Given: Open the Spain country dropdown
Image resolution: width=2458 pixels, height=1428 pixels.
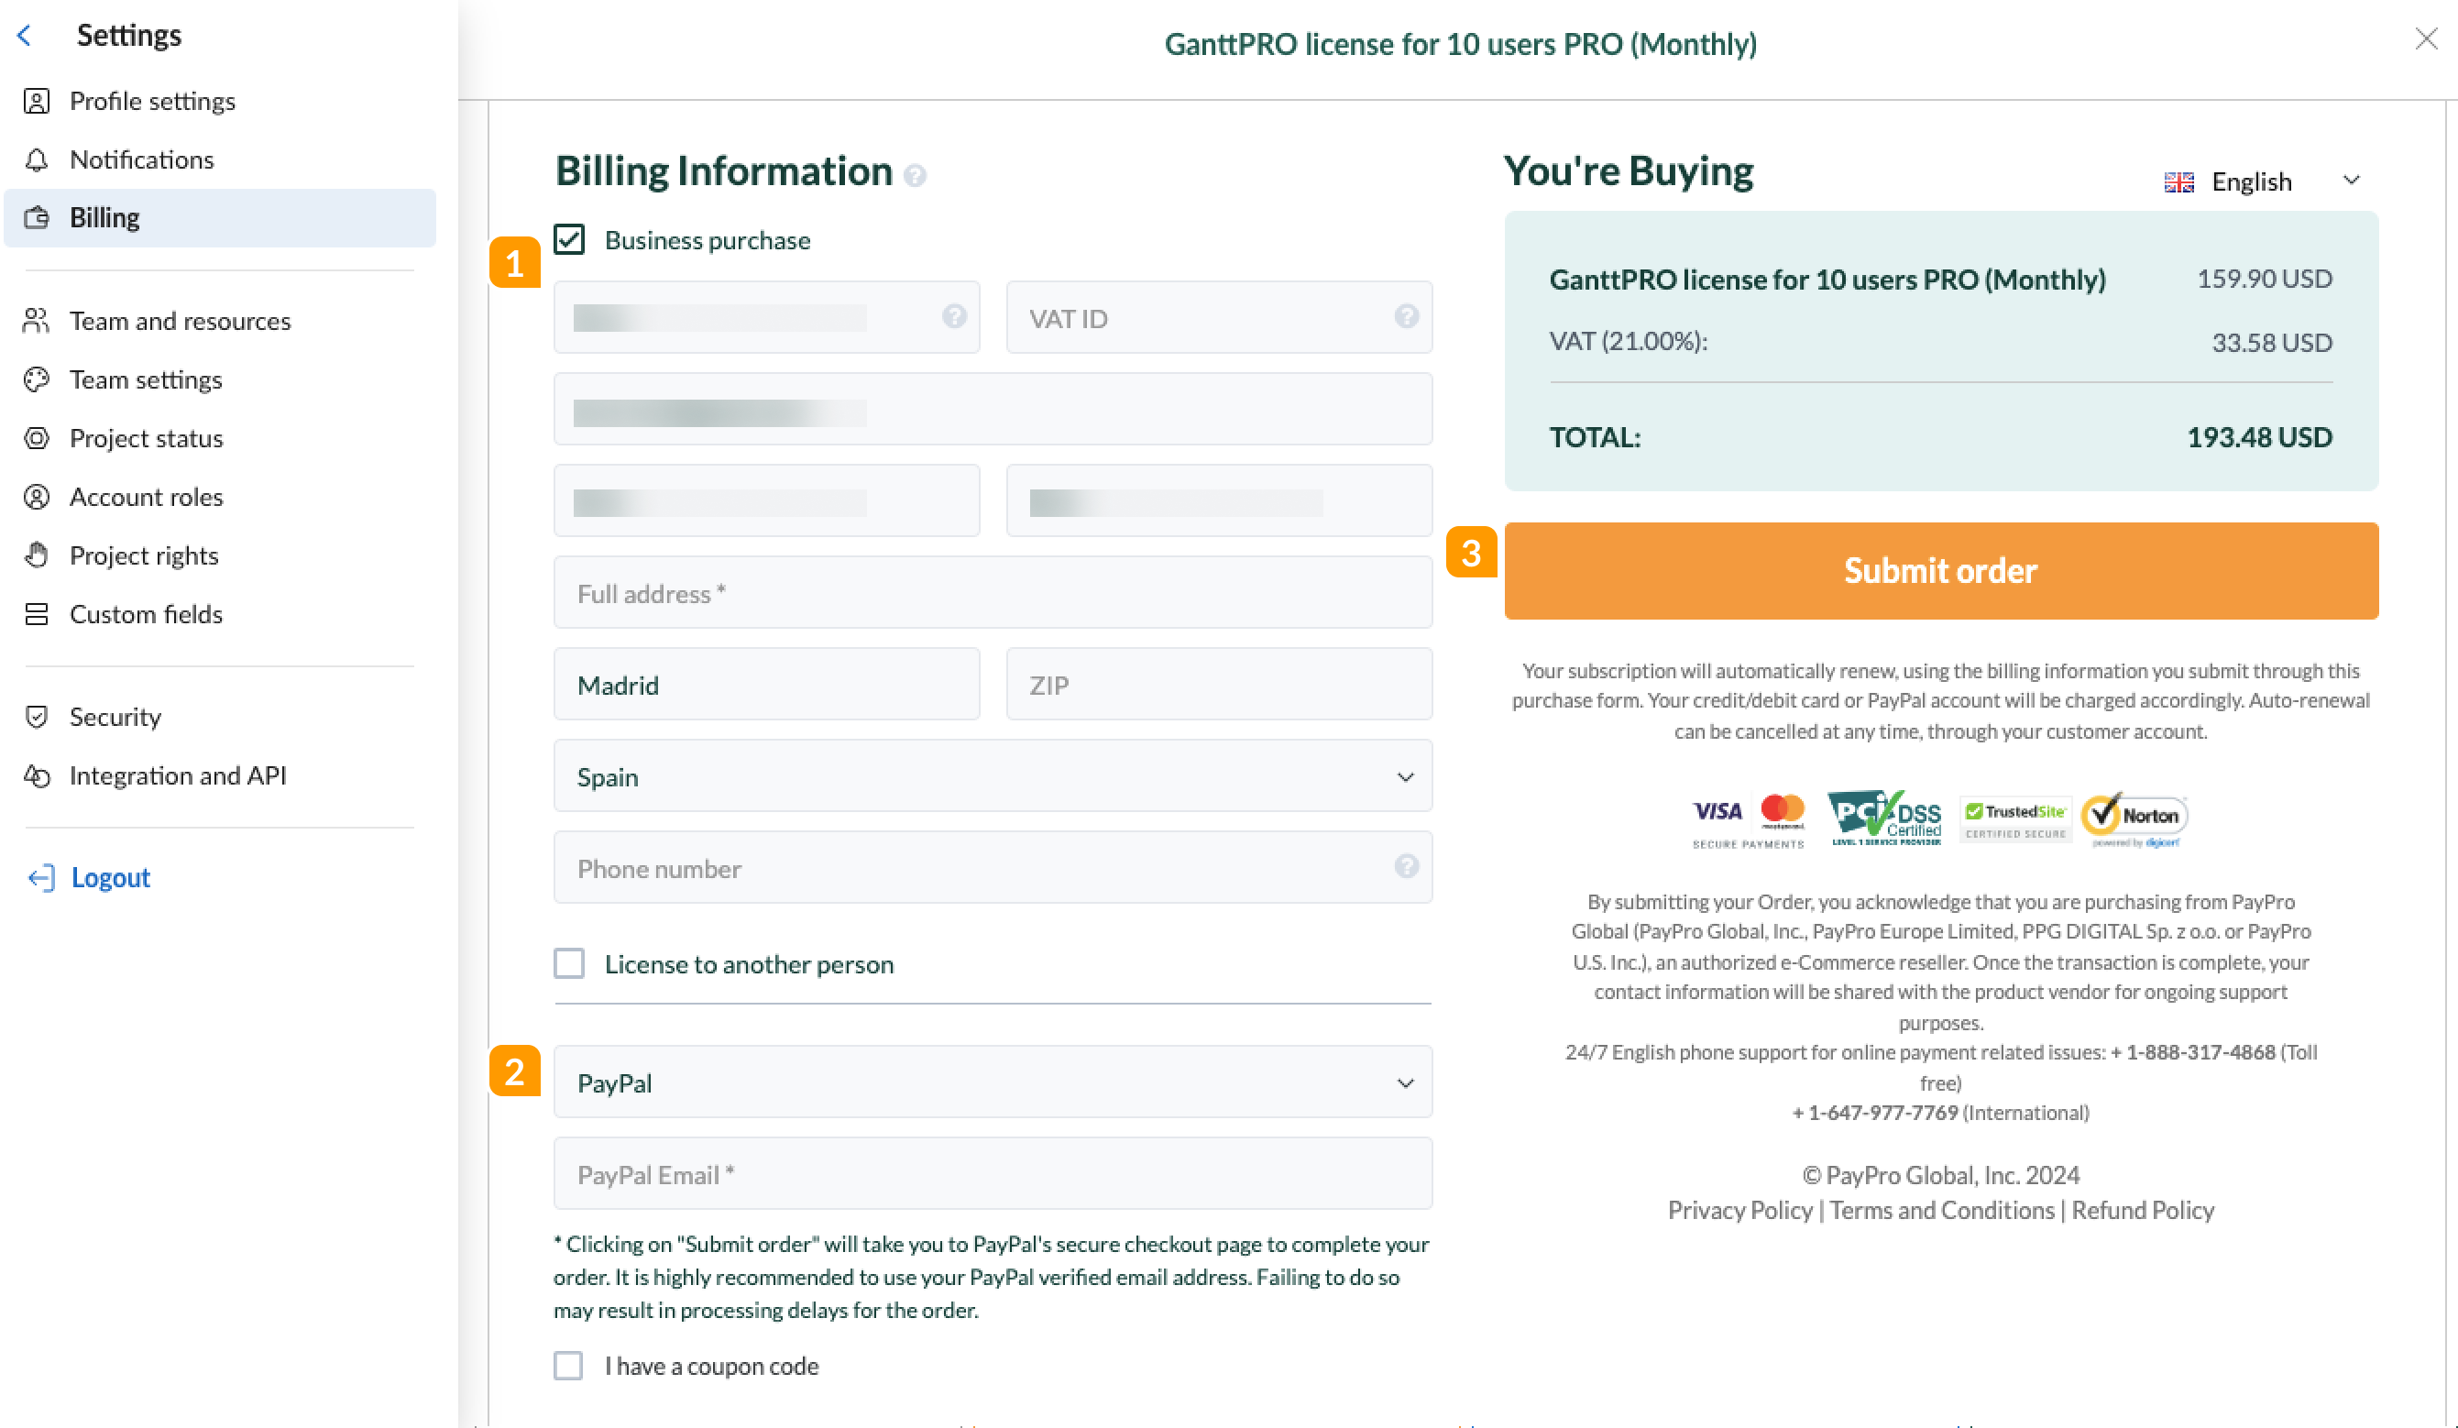Looking at the screenshot, I should [x=993, y=776].
